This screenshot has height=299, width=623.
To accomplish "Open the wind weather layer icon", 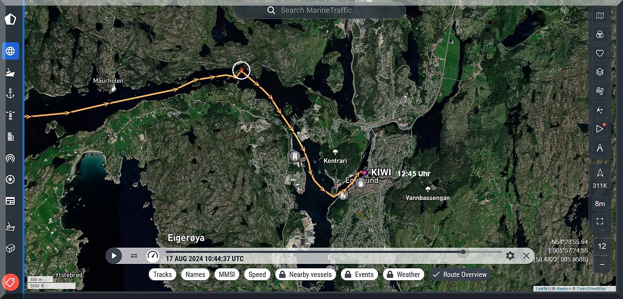I will pos(600,91).
